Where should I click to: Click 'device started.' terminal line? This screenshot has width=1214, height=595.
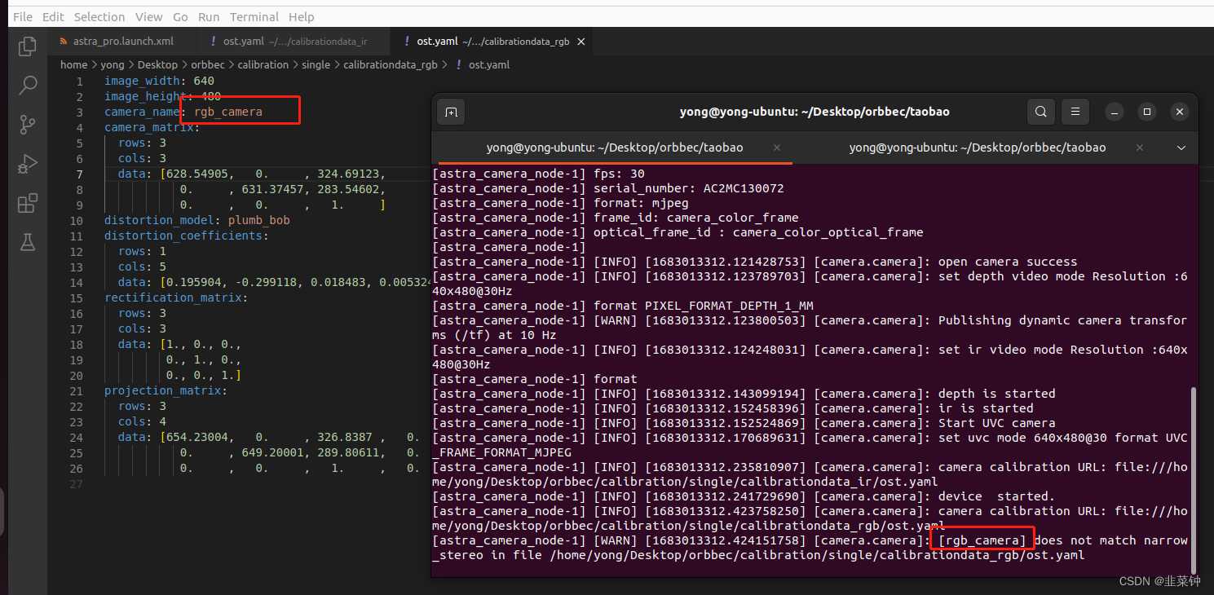996,496
